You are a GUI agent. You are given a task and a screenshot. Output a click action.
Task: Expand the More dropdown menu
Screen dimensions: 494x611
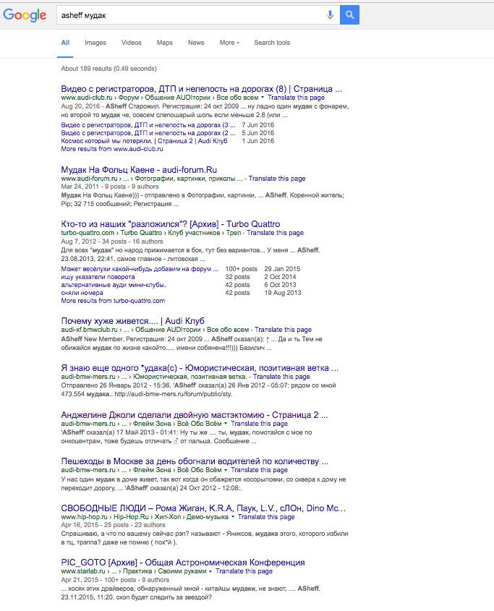point(229,43)
